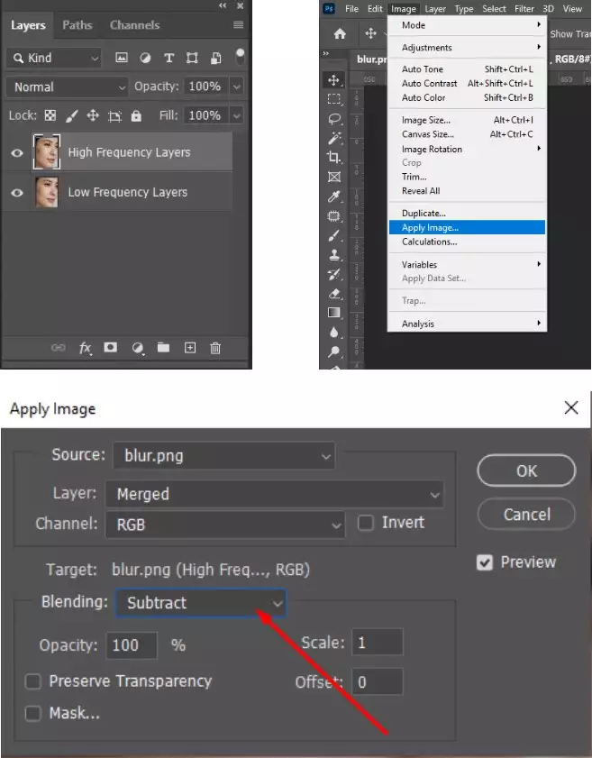
Task: Select the Clone Stamp tool
Action: 334,255
